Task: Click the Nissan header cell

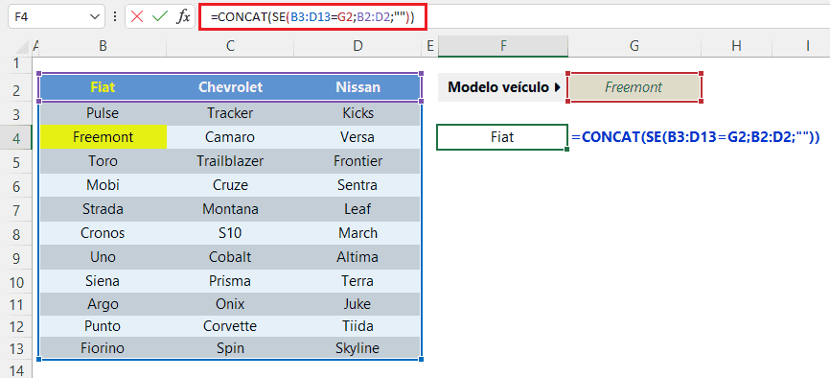Action: click(357, 87)
